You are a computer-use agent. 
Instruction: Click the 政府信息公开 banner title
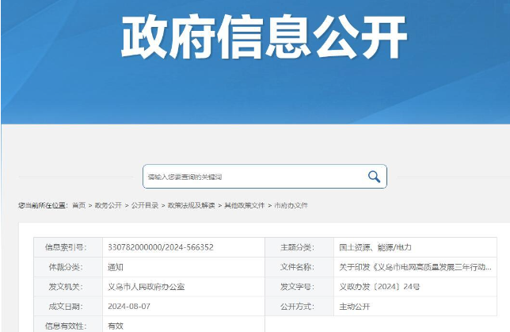tap(264, 38)
